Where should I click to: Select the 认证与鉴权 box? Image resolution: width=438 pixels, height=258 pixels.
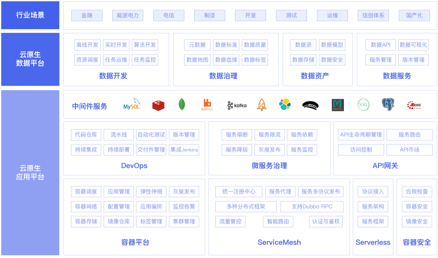click(326, 221)
